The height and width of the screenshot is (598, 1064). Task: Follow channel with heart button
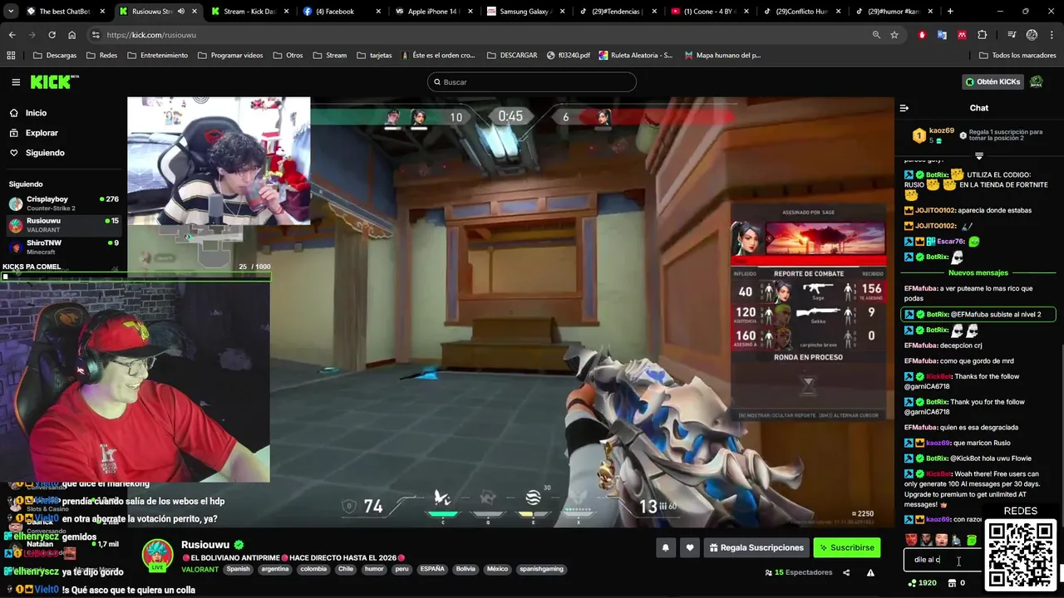(689, 547)
